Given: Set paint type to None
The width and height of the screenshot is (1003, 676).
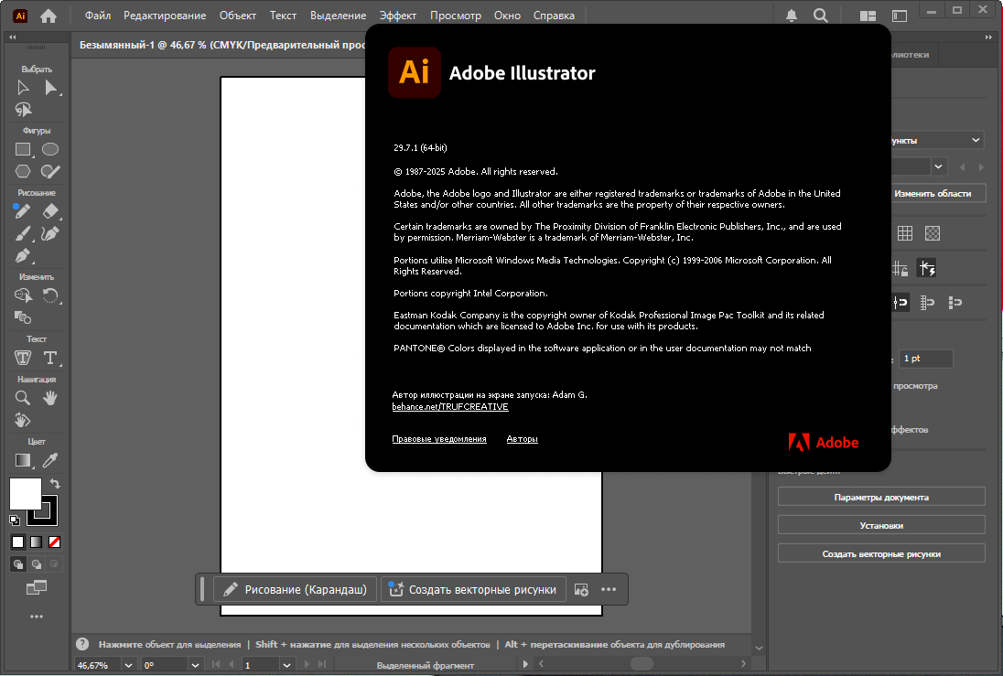Looking at the screenshot, I should click(55, 542).
